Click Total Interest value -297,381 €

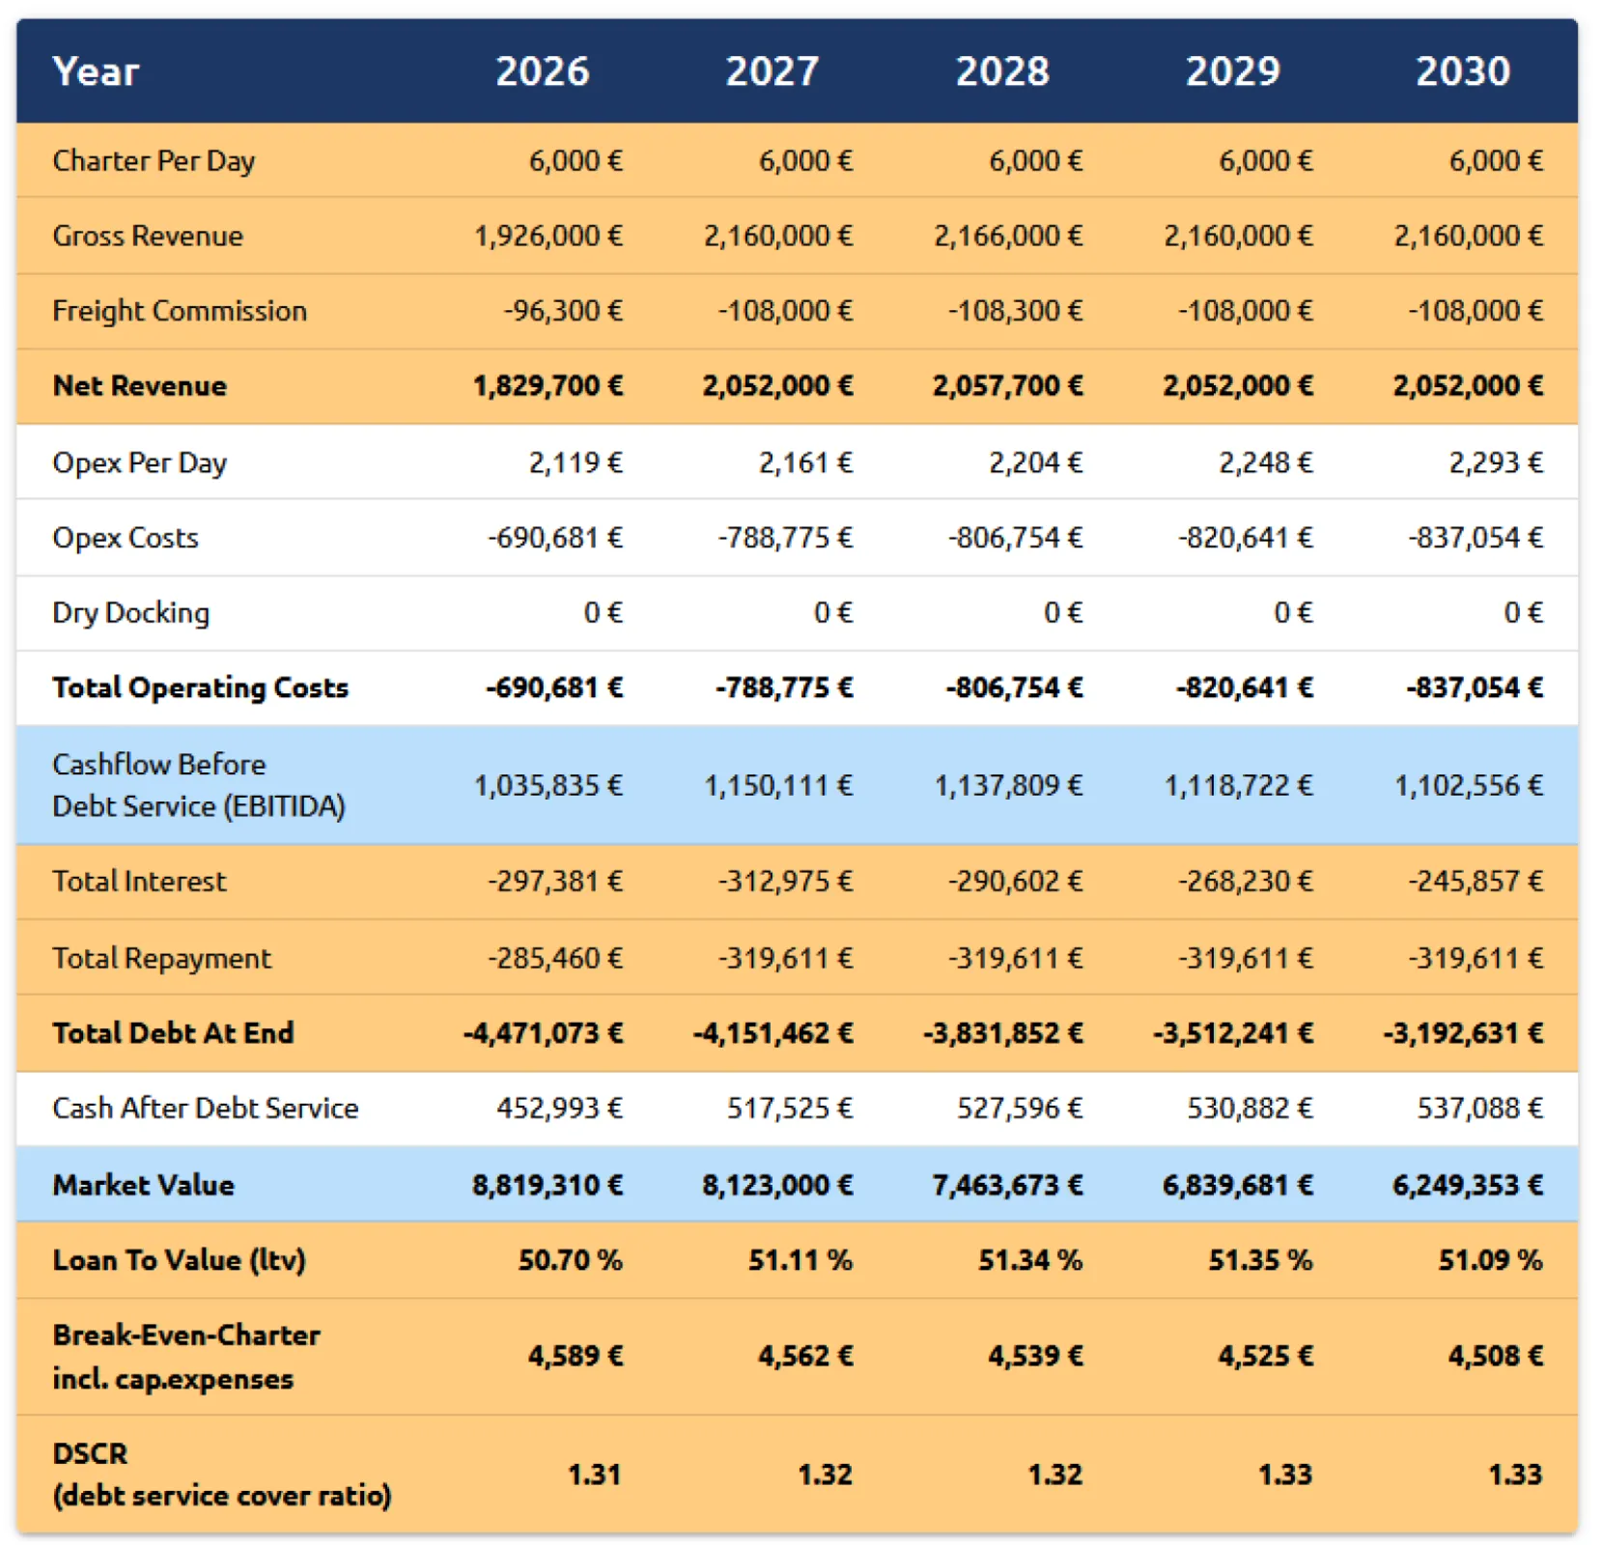[x=555, y=881]
